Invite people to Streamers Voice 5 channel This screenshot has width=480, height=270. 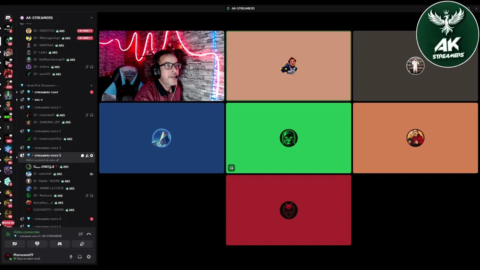(x=87, y=156)
